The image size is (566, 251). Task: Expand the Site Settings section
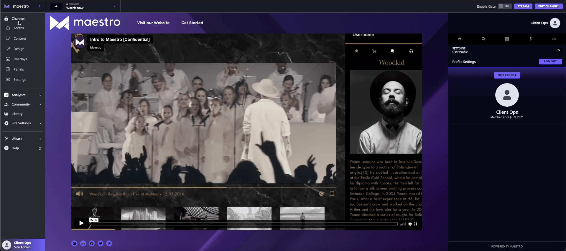click(x=22, y=123)
